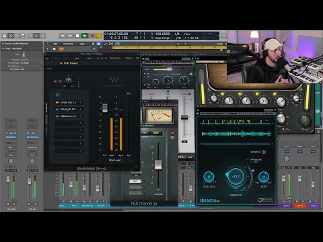Select the Sibilance Live slot in StudioRack
Screen dimensions: 323x242
(x=68, y=116)
